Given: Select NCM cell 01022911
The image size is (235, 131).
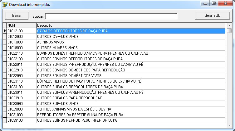Looking at the screenshot, I should point(22,65).
